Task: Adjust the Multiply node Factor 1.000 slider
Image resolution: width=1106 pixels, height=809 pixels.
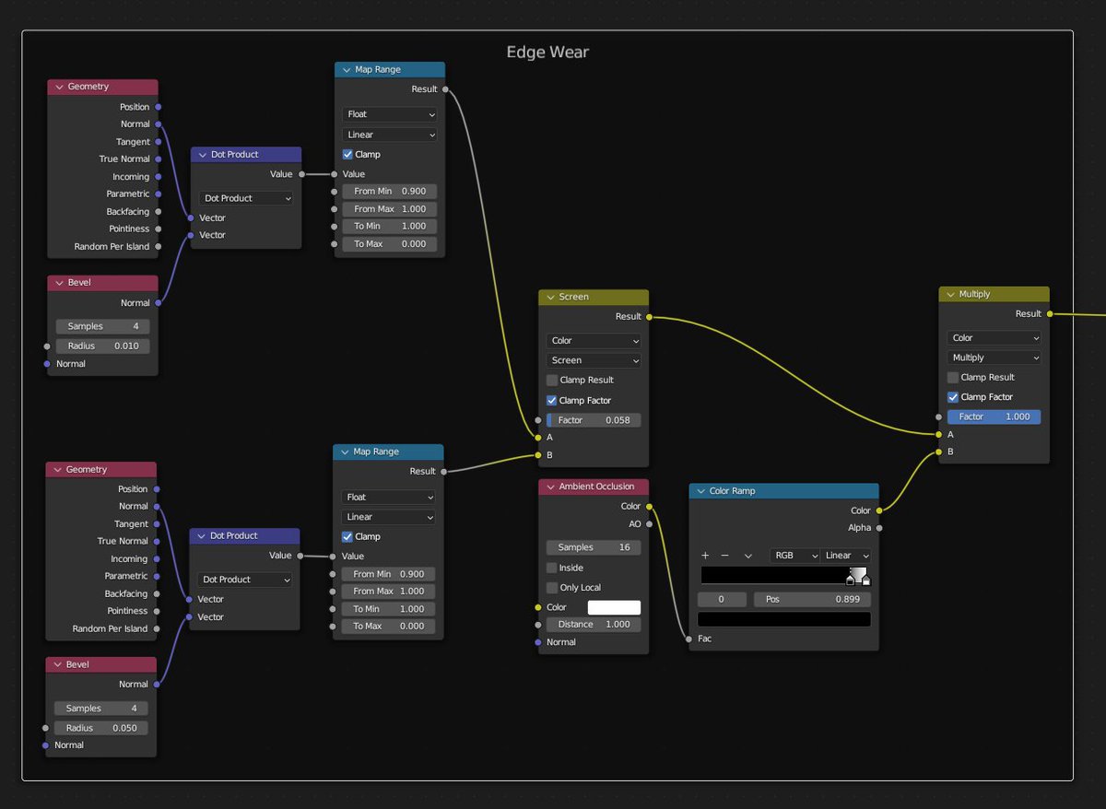Action: coord(994,417)
